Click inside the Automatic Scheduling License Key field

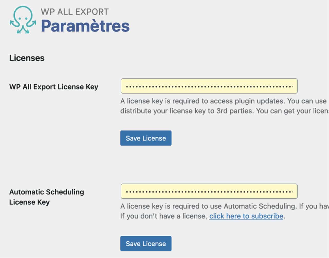(x=208, y=191)
